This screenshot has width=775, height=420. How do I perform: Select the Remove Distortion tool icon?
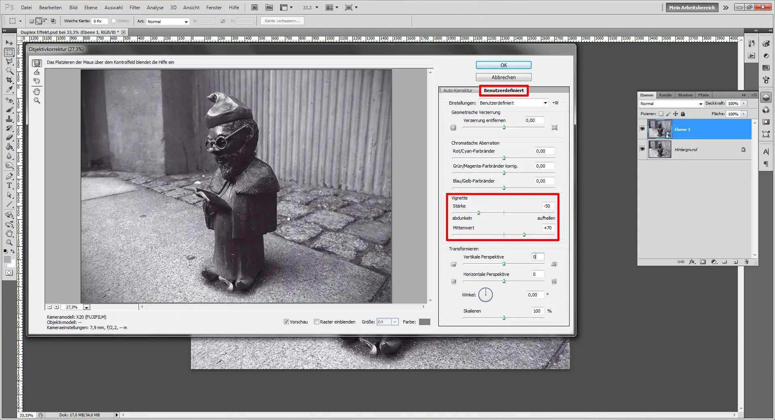(37, 63)
